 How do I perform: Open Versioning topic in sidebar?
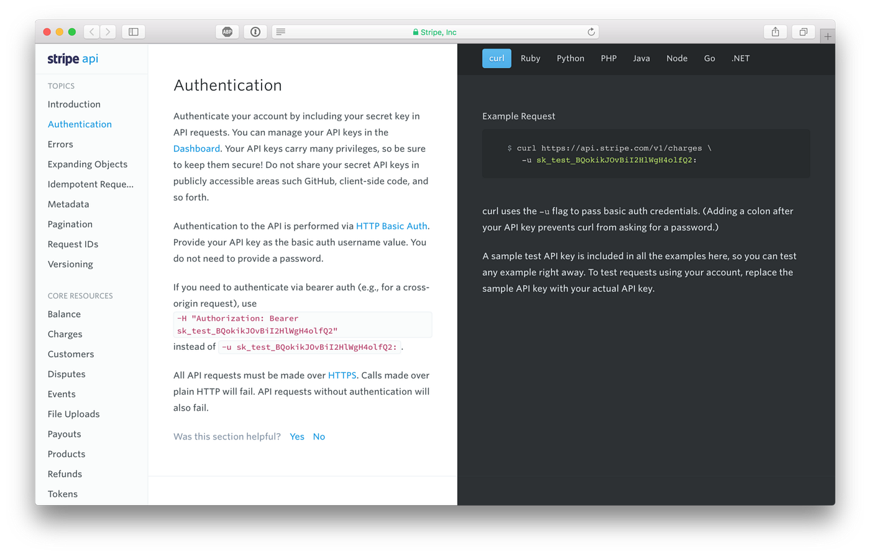coord(70,264)
